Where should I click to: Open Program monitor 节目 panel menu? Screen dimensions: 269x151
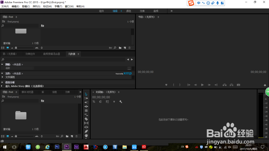click(x=158, y=17)
